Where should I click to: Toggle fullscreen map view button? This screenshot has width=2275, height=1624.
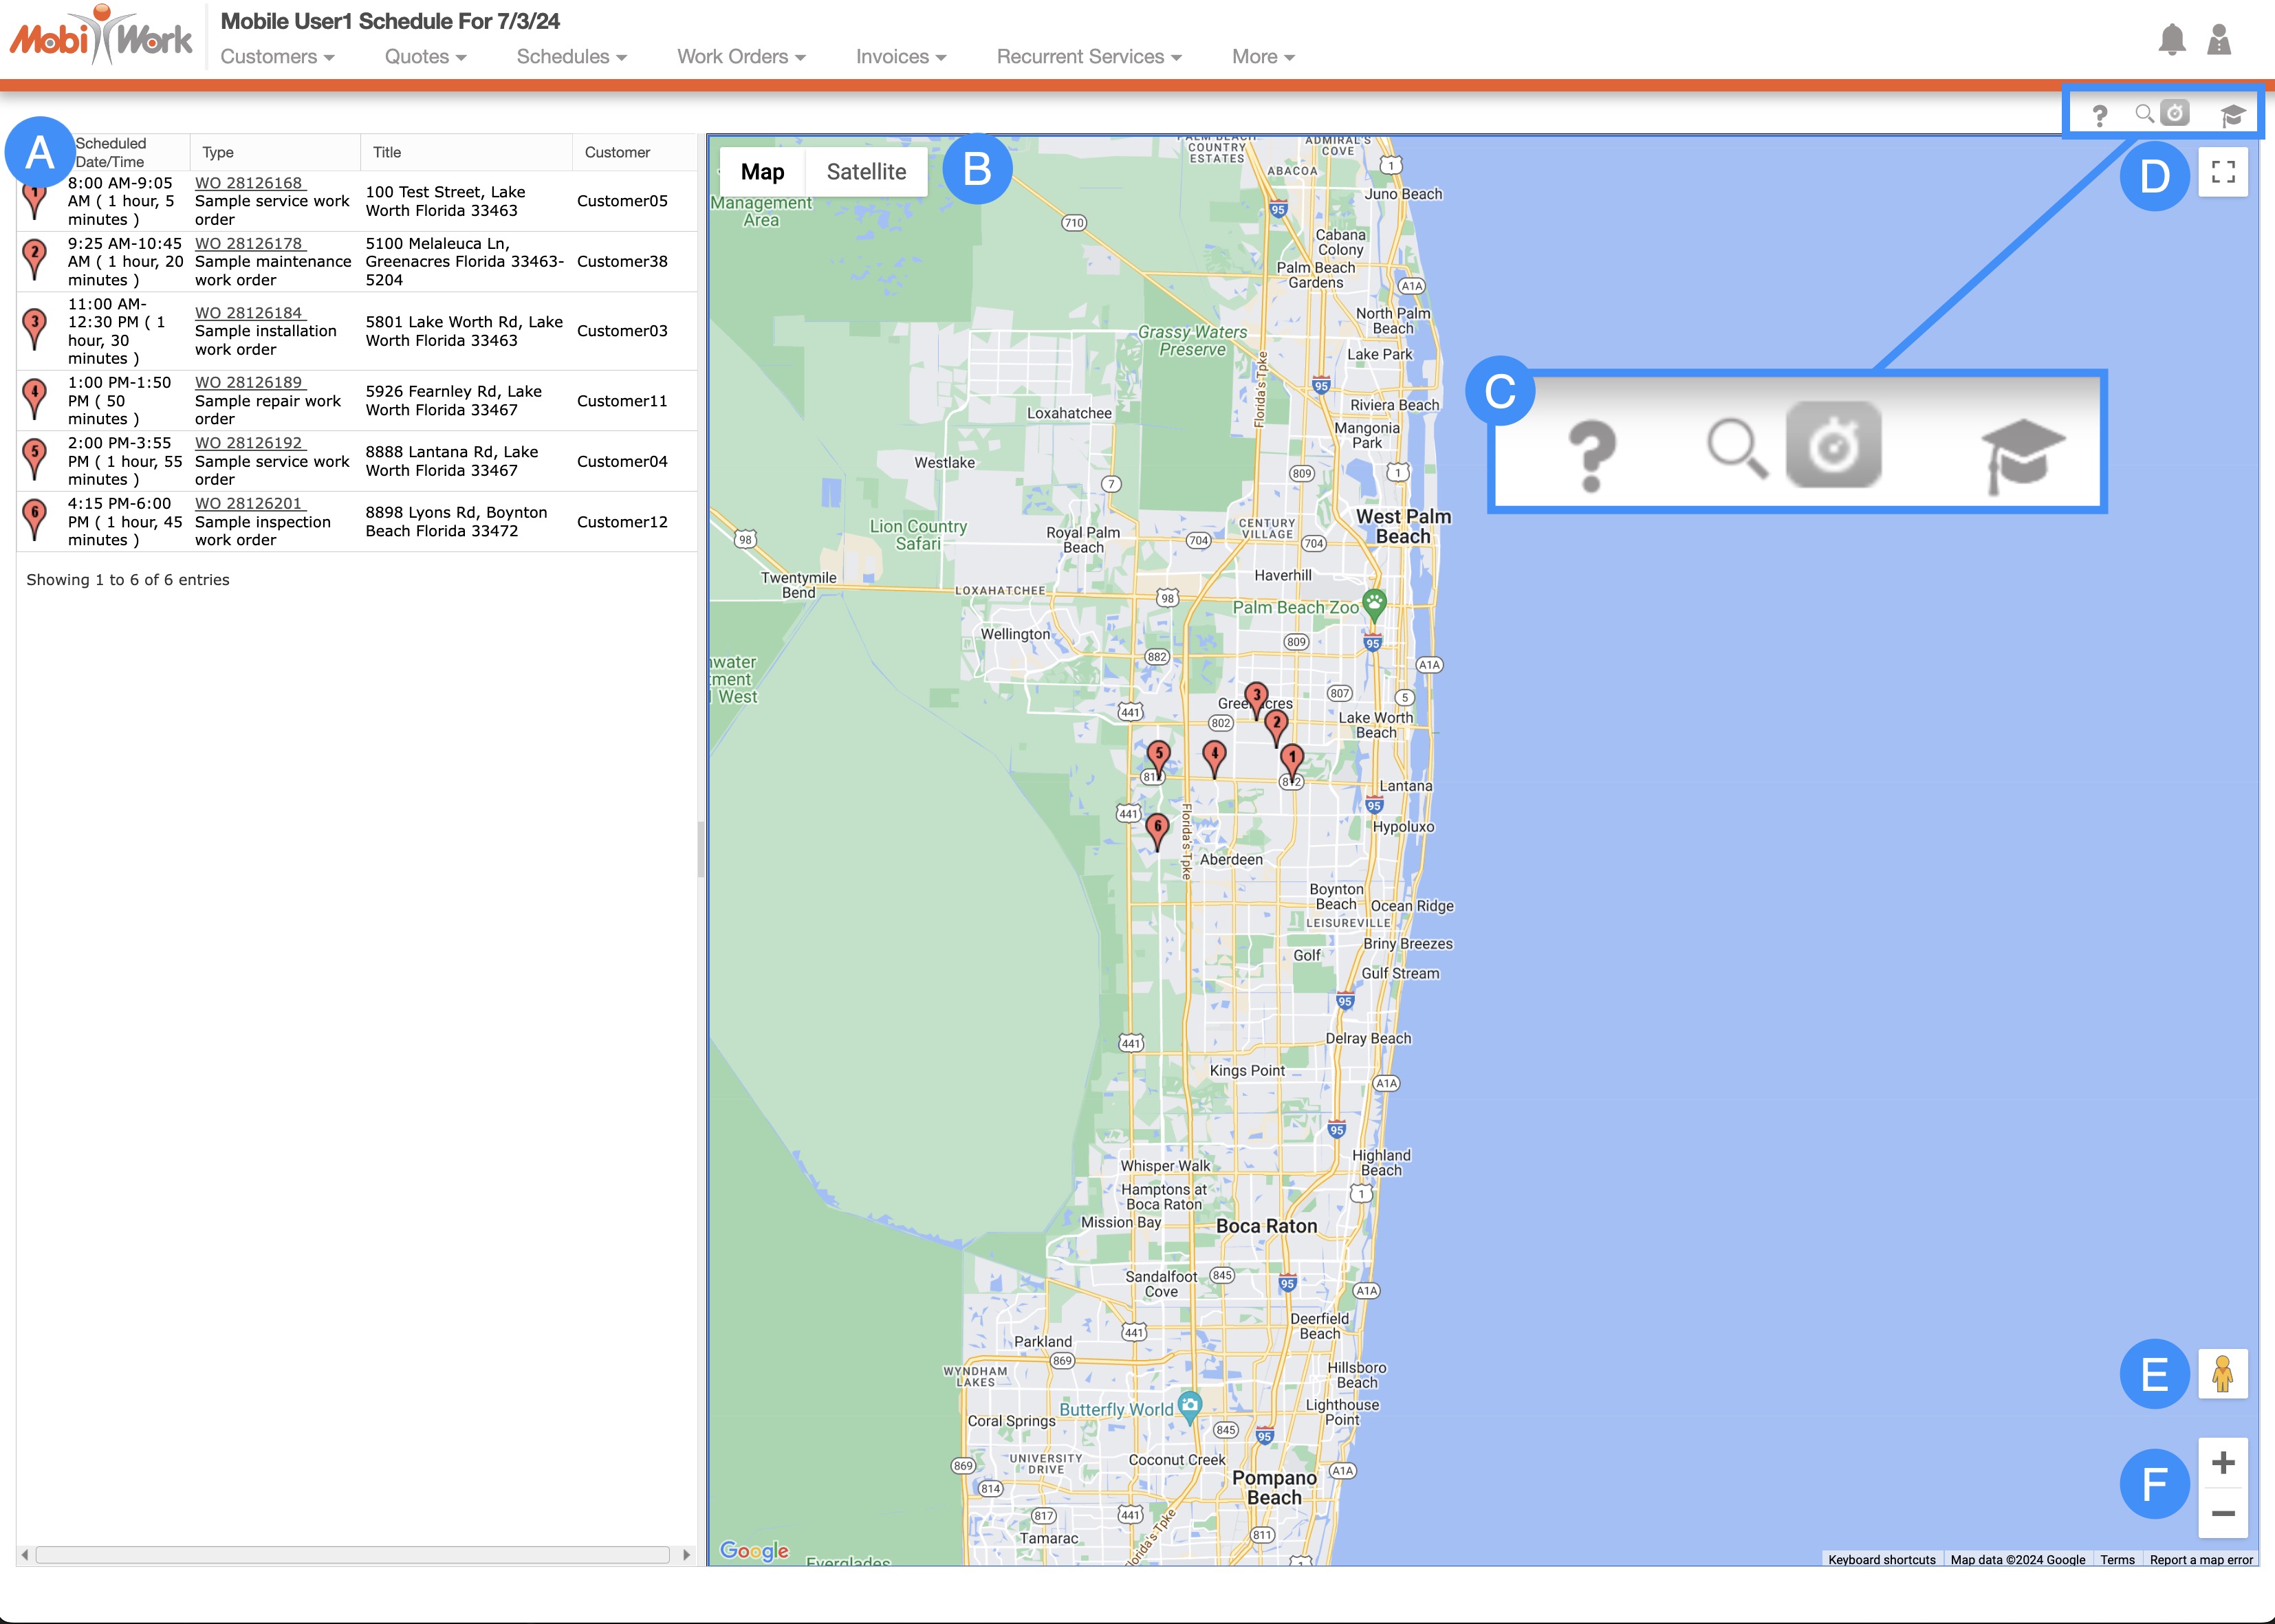click(x=2223, y=173)
